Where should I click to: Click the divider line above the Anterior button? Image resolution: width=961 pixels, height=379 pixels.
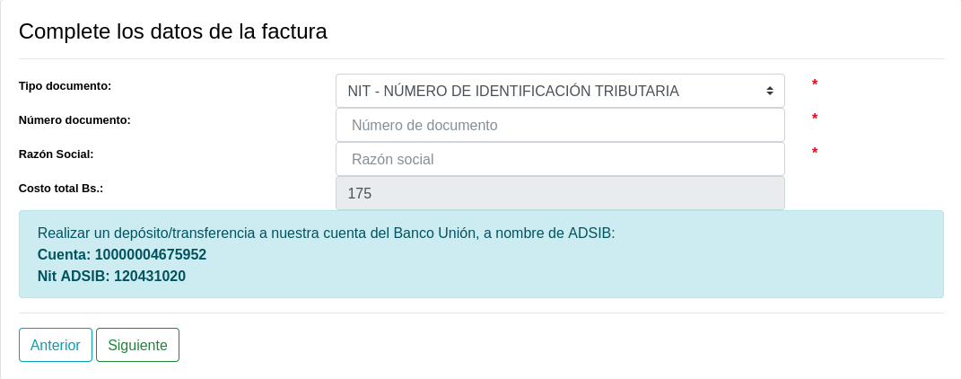pos(481,313)
